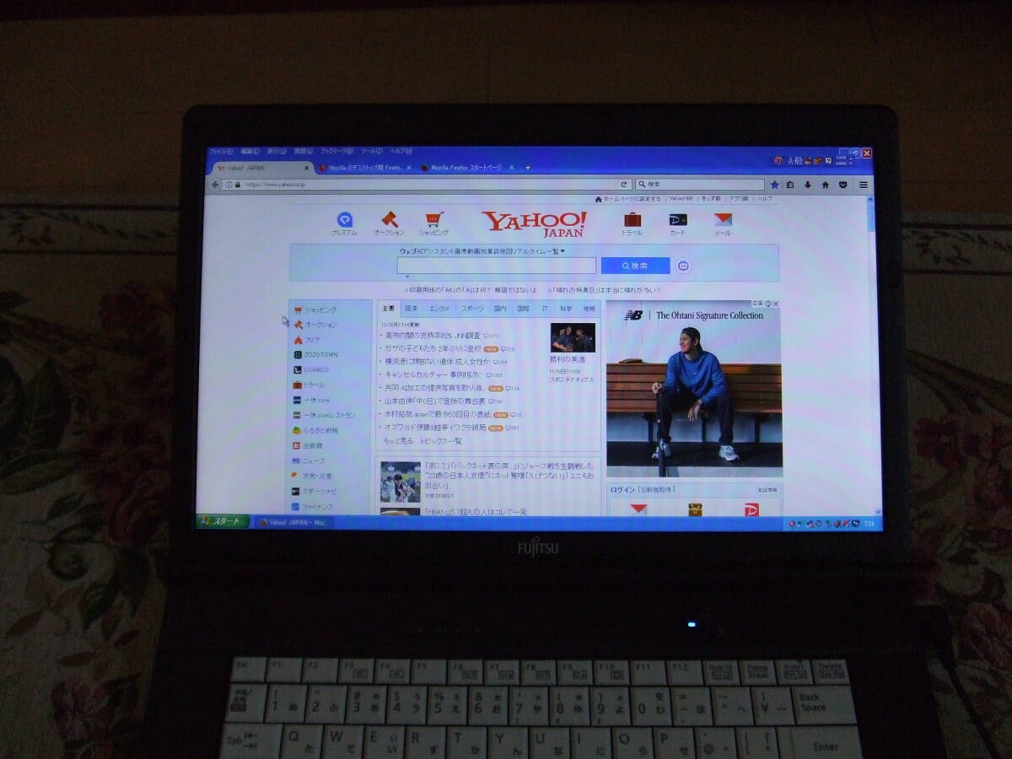This screenshot has height=759, width=1012.
Task: Select the 科学 news tab
Action: click(566, 309)
